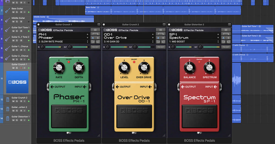Click the Guitar Surf Tone 1 track icon
The image size is (275, 144).
7,29
